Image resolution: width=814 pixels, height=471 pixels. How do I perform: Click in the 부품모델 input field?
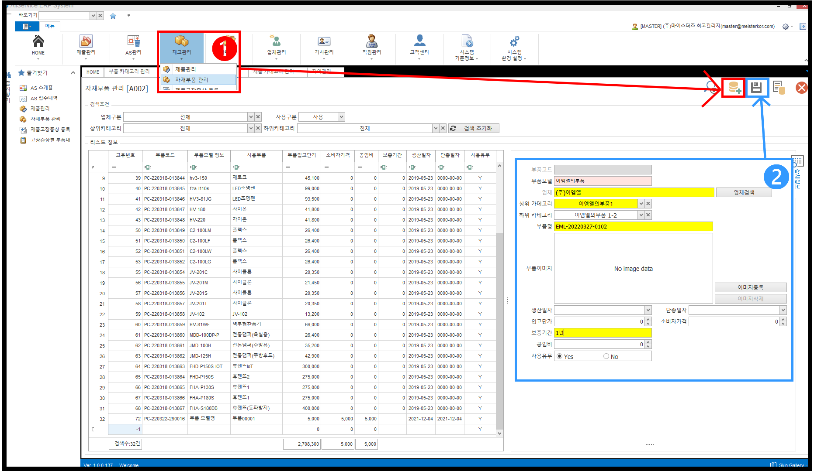point(603,181)
